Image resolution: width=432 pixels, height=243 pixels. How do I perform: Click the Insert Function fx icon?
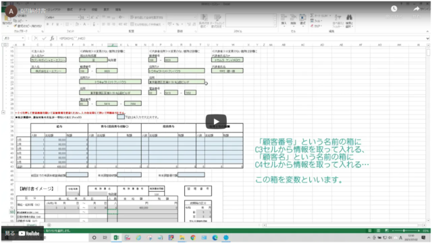pyautogui.click(x=52, y=38)
